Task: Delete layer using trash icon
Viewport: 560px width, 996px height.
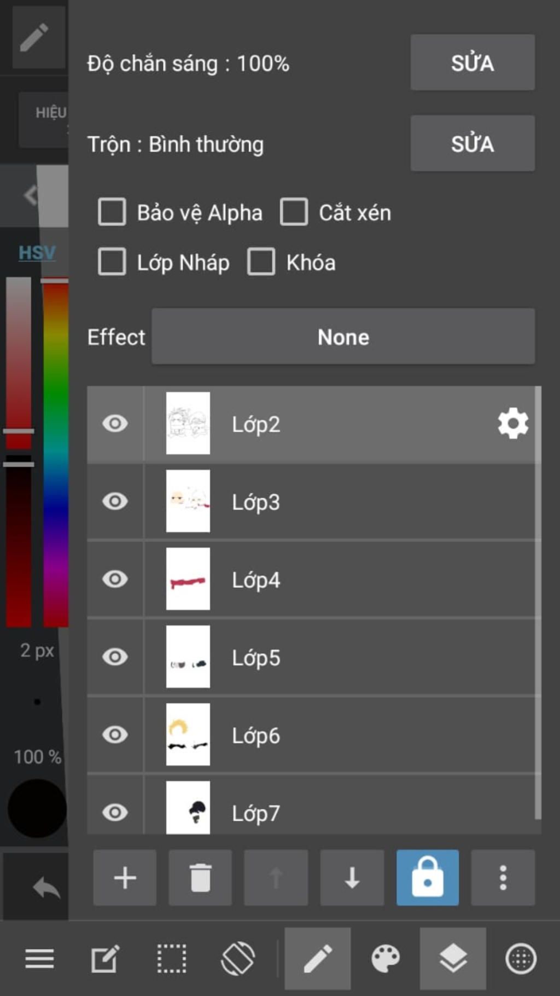Action: click(x=200, y=878)
